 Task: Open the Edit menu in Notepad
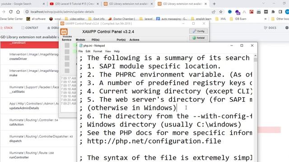[88, 51]
